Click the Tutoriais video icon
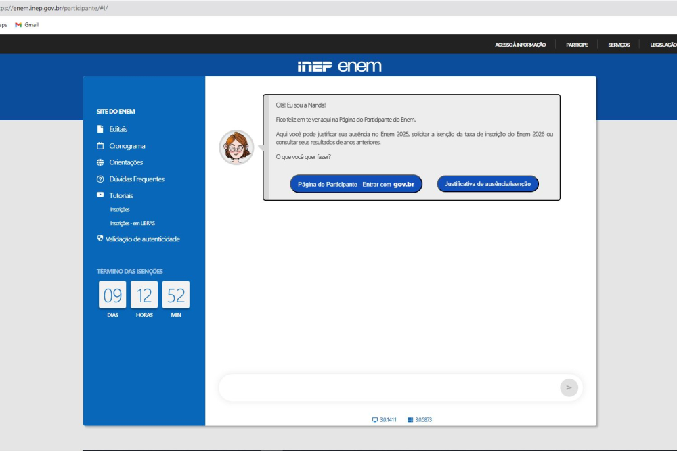 (100, 195)
